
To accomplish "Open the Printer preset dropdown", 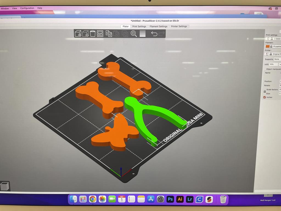I will pos(273,54).
